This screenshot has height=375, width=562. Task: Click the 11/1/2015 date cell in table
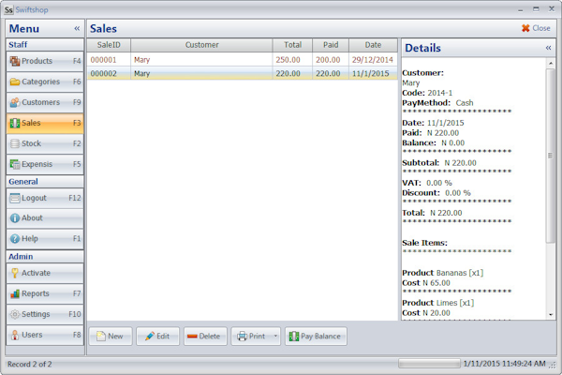tap(373, 73)
